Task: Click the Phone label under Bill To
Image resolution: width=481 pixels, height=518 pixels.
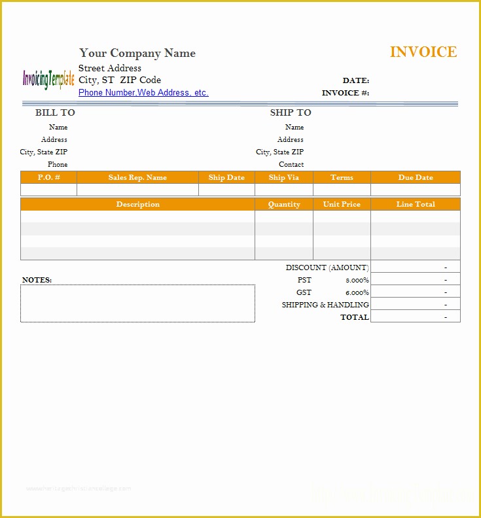Action: click(58, 164)
